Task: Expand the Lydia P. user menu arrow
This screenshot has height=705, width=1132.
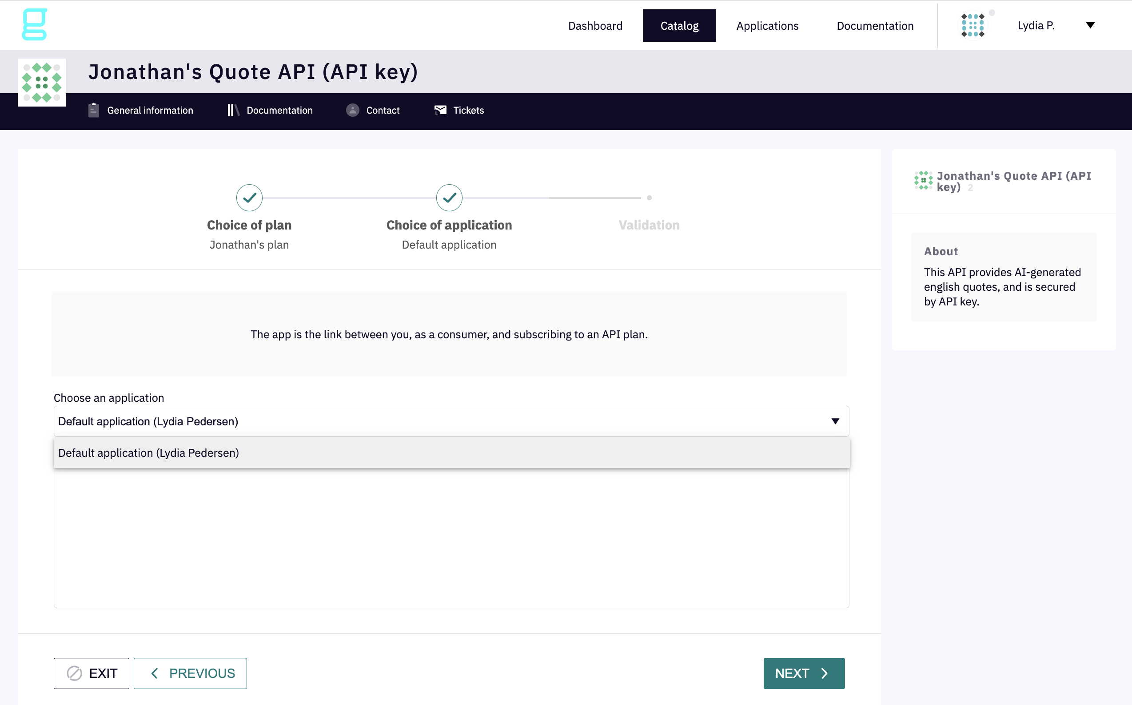Action: 1090,26
